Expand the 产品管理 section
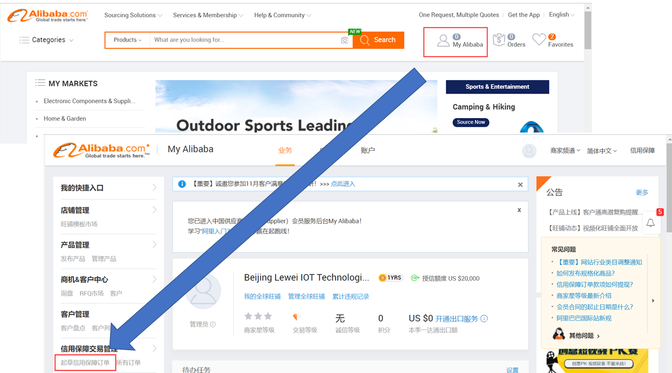This screenshot has width=672, height=373. pos(155,244)
